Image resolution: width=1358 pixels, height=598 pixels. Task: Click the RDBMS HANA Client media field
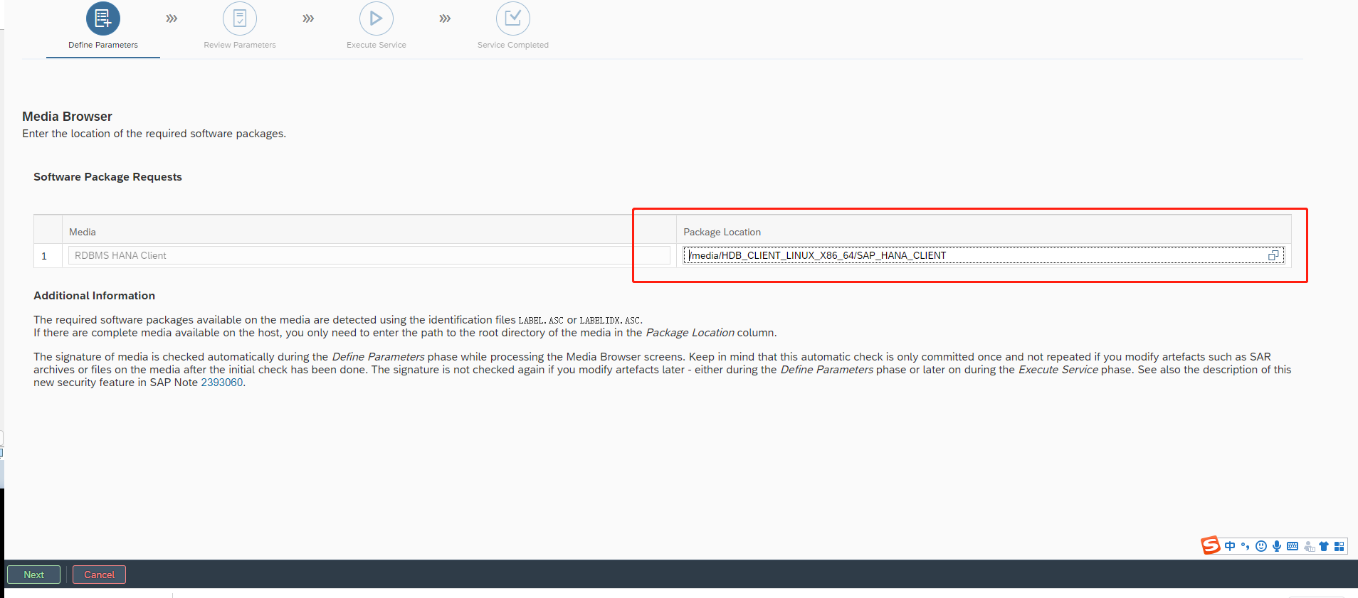click(369, 255)
